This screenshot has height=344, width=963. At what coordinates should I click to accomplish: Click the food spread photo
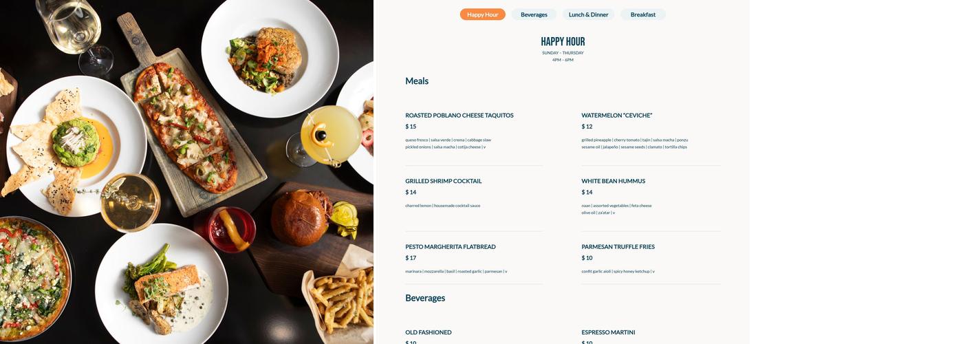[186, 172]
